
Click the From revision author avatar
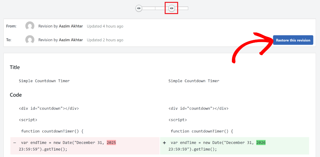point(30,26)
